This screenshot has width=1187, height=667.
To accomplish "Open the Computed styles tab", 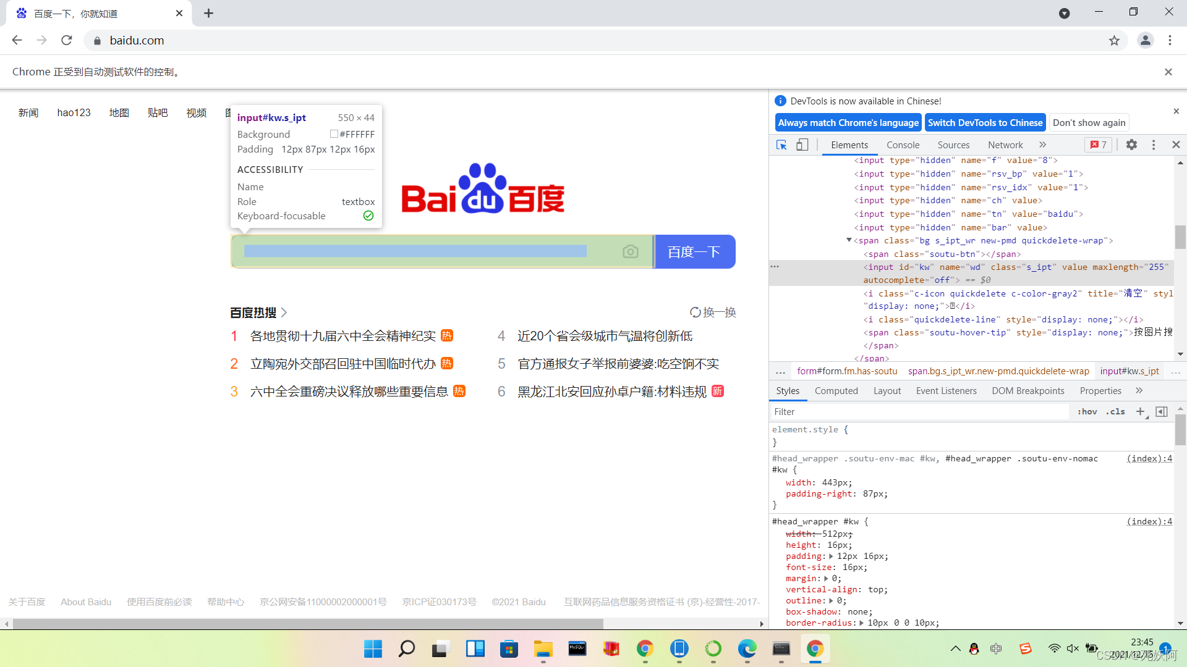I will point(836,390).
